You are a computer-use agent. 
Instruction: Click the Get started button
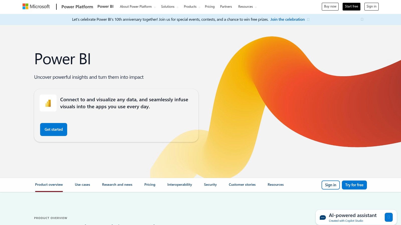point(53,129)
